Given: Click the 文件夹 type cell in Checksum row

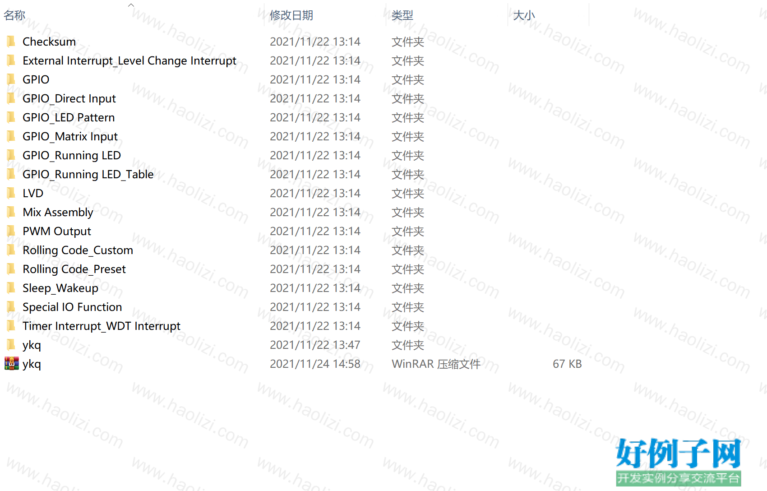Looking at the screenshot, I should tap(408, 42).
